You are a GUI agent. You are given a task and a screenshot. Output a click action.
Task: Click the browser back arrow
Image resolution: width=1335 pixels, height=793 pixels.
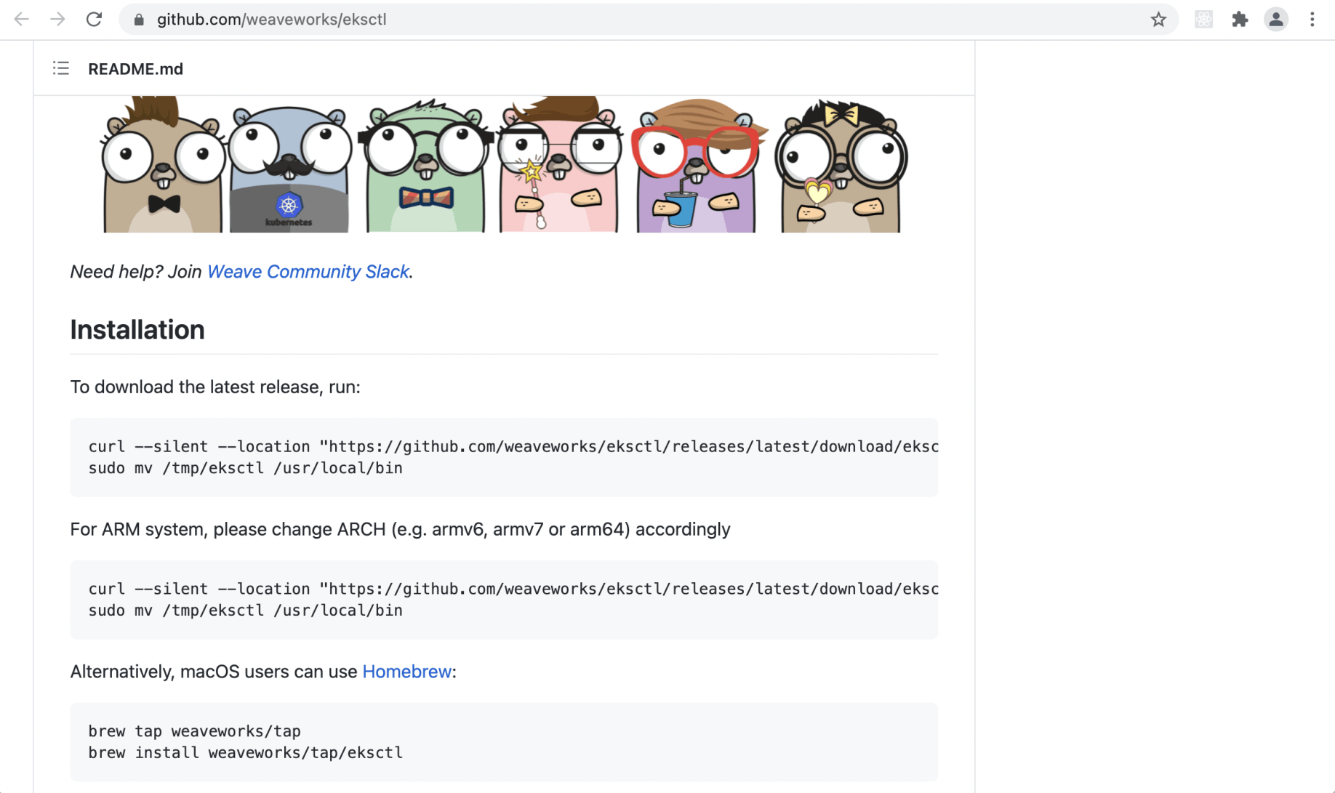click(22, 20)
